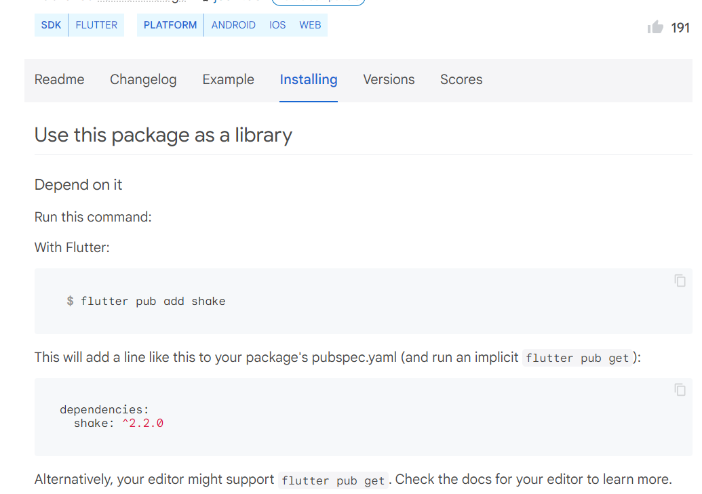Click the PLATFORM tag label

click(x=170, y=25)
